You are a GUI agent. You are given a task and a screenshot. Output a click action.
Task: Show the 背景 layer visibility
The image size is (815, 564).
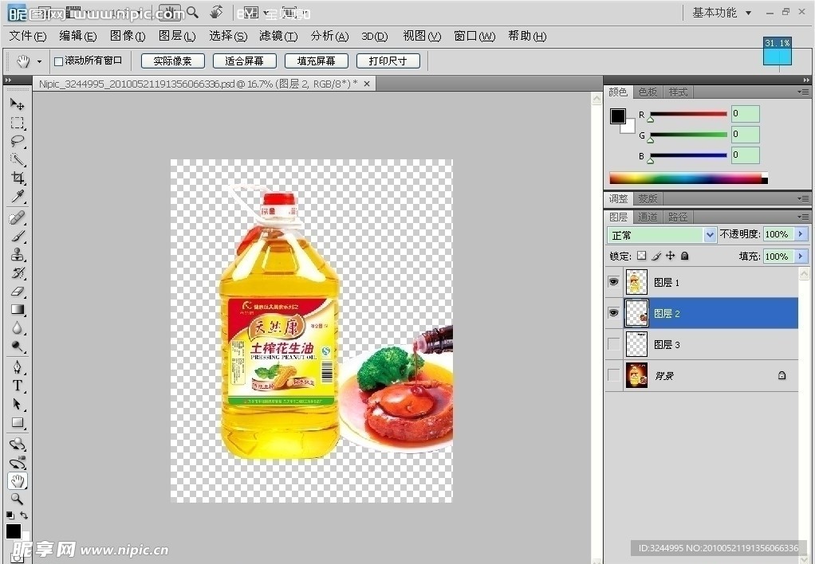[613, 375]
